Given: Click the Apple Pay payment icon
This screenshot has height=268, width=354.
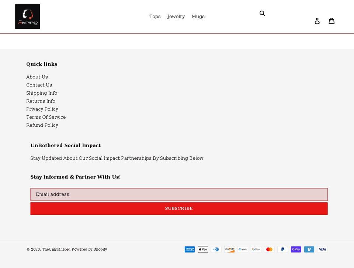Looking at the screenshot, I should pos(203,250).
